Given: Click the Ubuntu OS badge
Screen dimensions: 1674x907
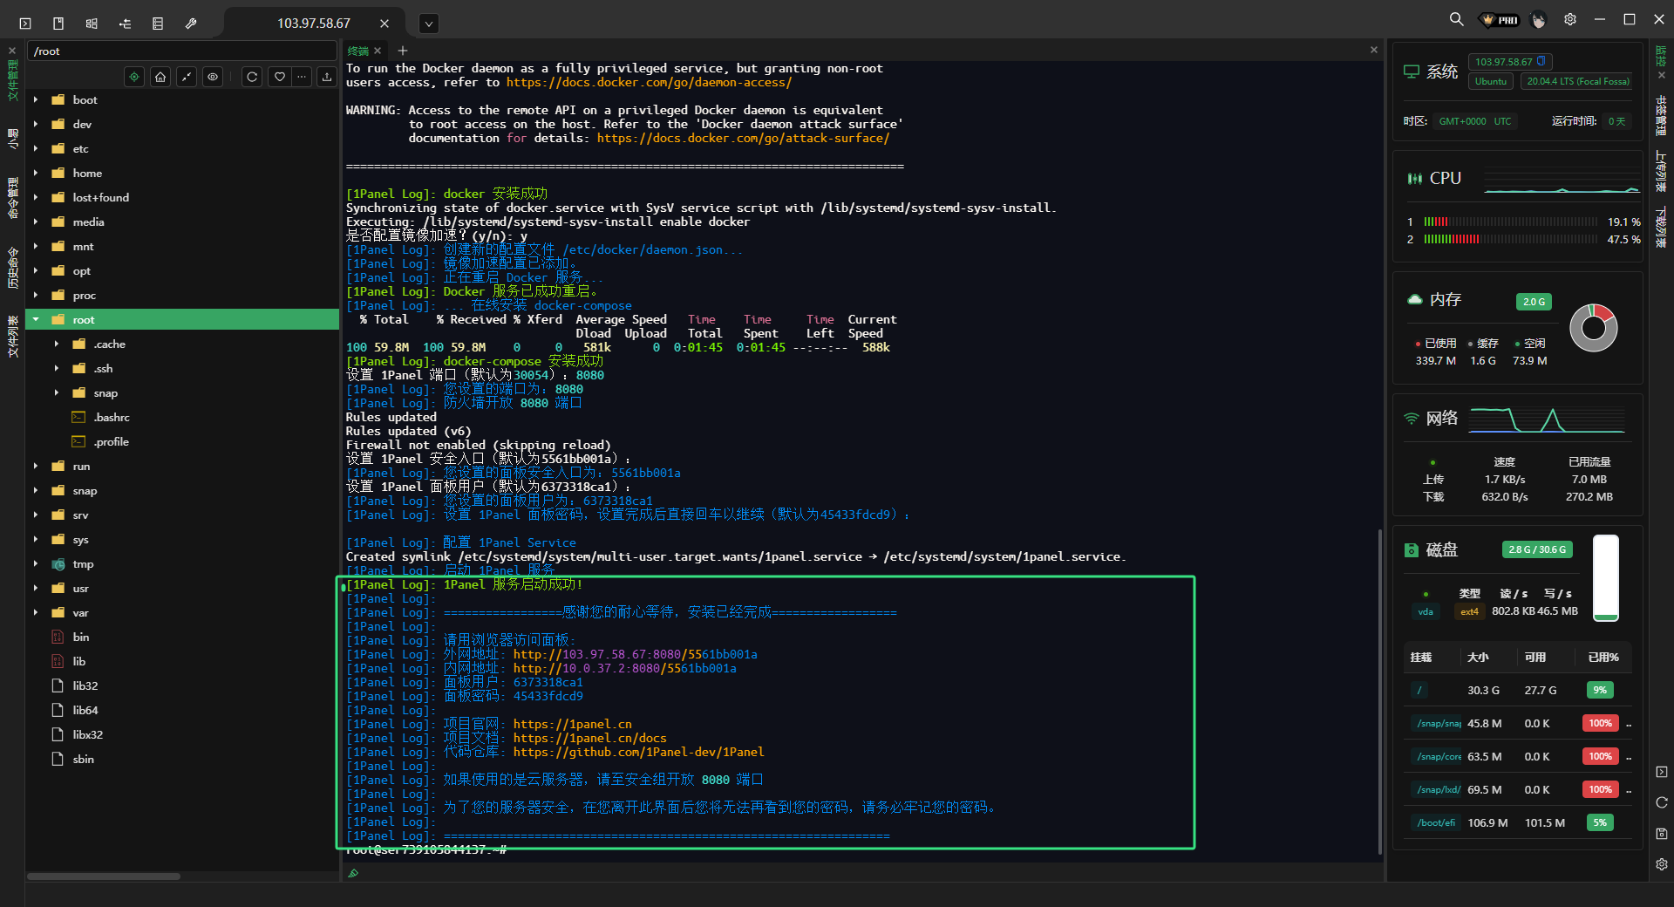Looking at the screenshot, I should [1491, 81].
